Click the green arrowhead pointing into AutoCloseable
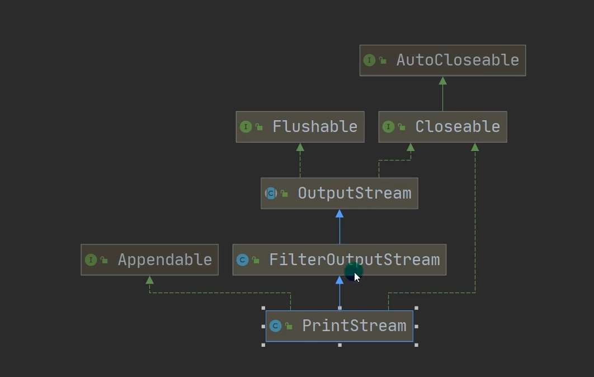This screenshot has width=594, height=377. pyautogui.click(x=442, y=81)
